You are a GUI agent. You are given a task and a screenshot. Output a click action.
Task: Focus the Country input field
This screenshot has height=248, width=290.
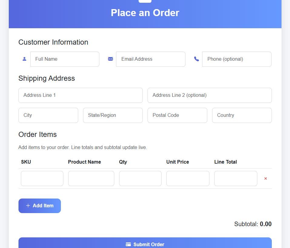coord(242,115)
